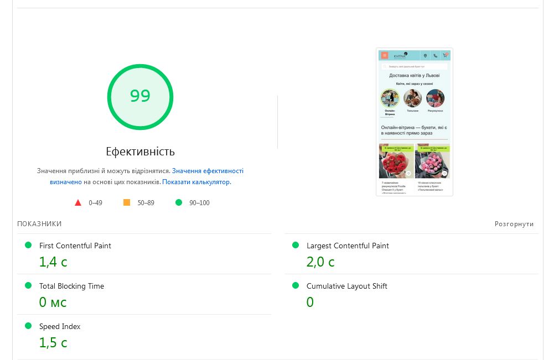The height and width of the screenshot is (360, 554).
Task: Expand metrics with the Розгорнути toggle
Action: (514, 224)
